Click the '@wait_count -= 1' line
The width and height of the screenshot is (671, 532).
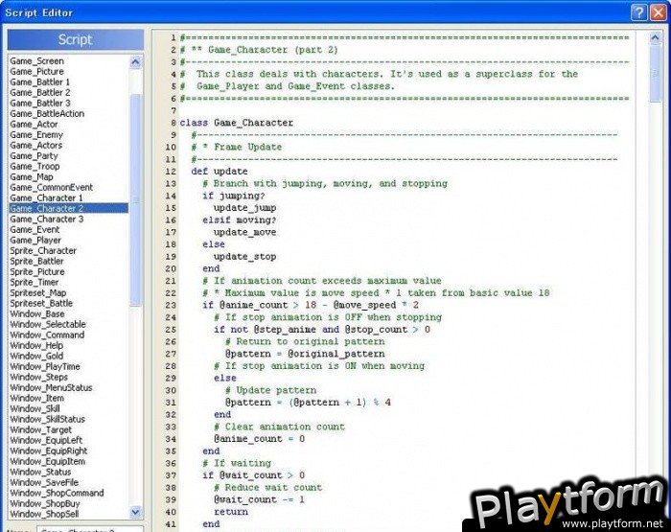click(x=260, y=500)
